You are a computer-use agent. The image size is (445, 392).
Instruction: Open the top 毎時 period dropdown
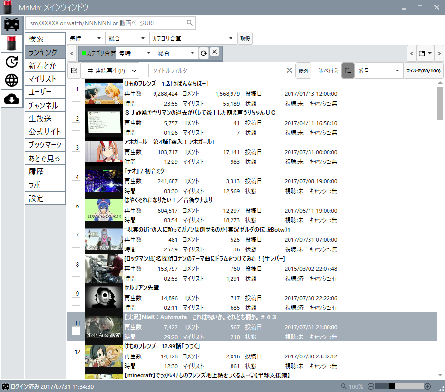[x=86, y=38]
